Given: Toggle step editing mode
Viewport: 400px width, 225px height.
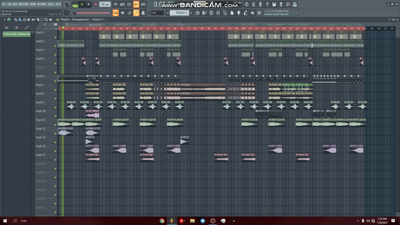Looking at the screenshot, I should pyautogui.click(x=129, y=13).
